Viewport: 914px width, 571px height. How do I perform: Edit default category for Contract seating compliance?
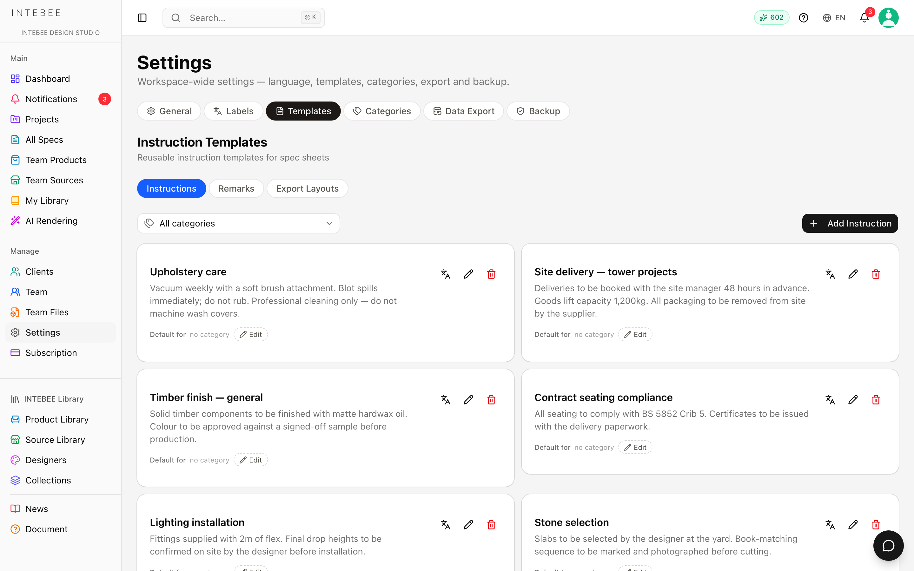[635, 447]
